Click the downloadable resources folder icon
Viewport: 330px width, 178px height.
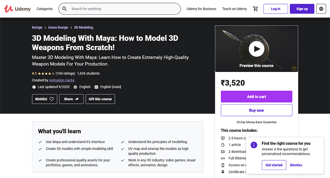pos(223,151)
